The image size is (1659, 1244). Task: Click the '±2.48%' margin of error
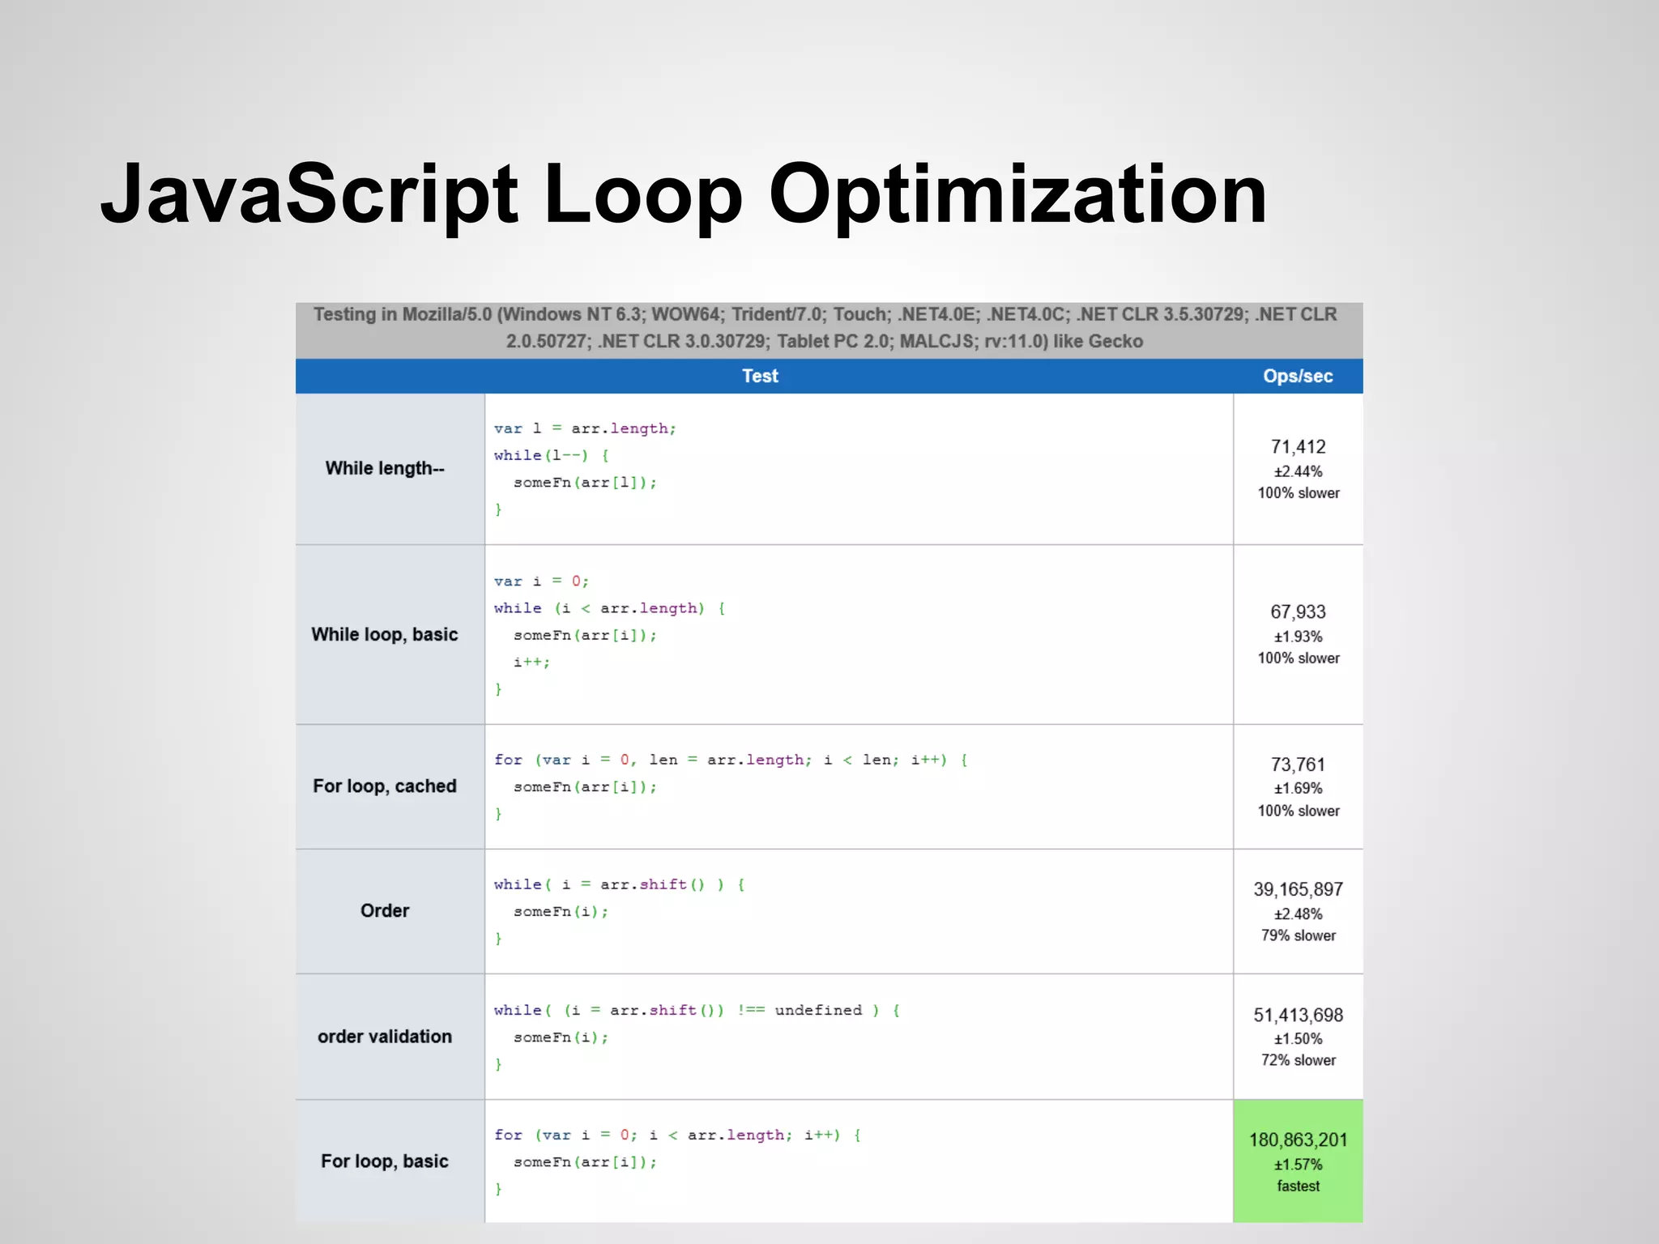pyautogui.click(x=1299, y=914)
